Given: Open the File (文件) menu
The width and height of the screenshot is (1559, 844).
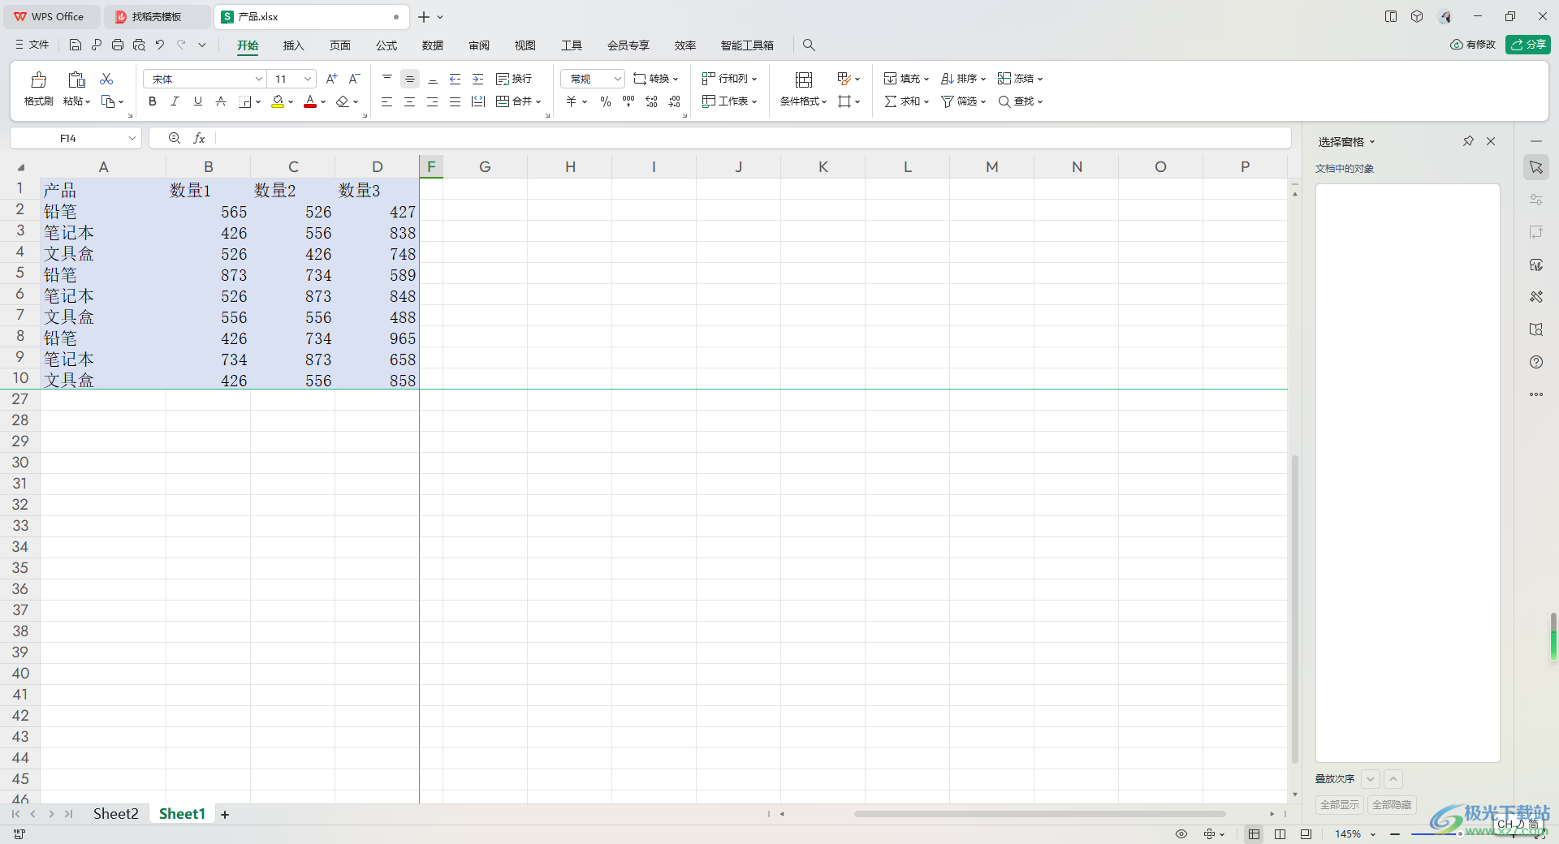Looking at the screenshot, I should [x=32, y=45].
